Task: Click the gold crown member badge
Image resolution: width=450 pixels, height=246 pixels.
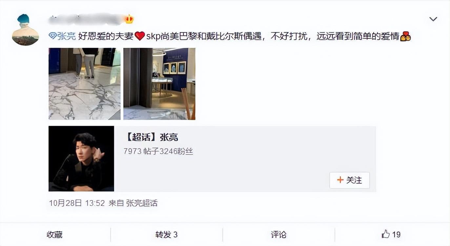Action: click(x=129, y=19)
